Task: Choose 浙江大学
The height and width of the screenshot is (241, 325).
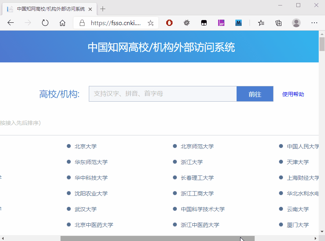Action: (192, 162)
